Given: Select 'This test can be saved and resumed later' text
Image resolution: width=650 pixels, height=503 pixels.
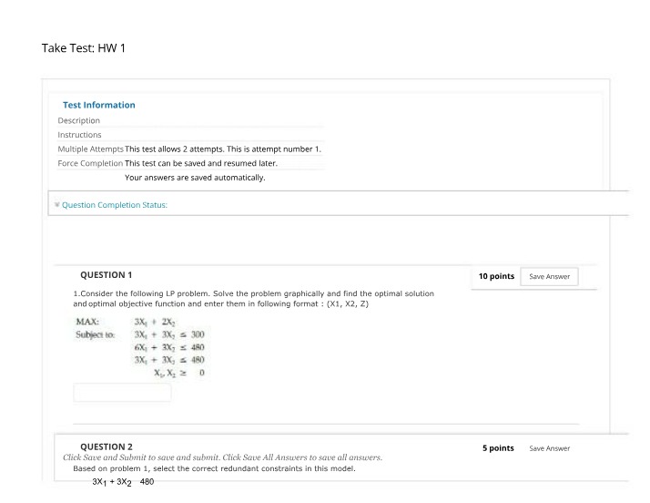Looking at the screenshot, I should coord(201,163).
